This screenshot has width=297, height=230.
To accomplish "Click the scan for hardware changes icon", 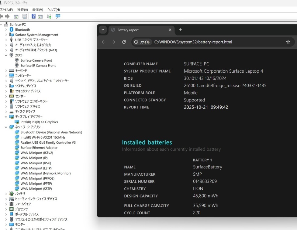I will [57, 16].
